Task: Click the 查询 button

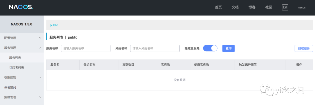Action: 228,48
